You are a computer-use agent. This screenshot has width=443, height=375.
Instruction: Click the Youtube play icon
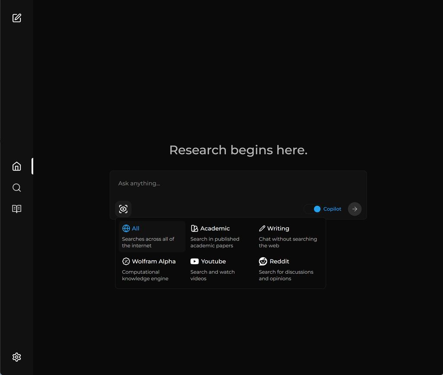195,261
